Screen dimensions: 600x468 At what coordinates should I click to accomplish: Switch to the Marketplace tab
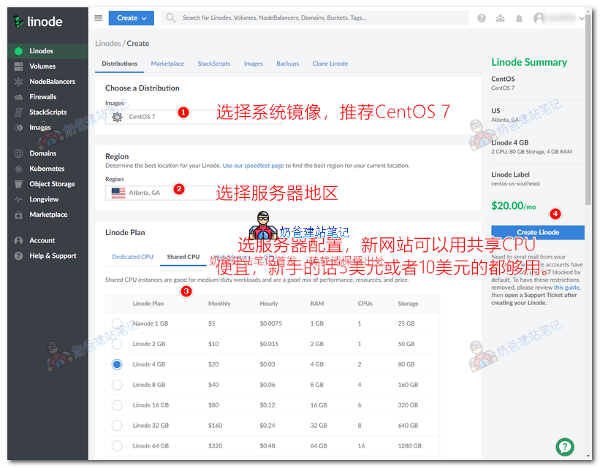click(167, 64)
